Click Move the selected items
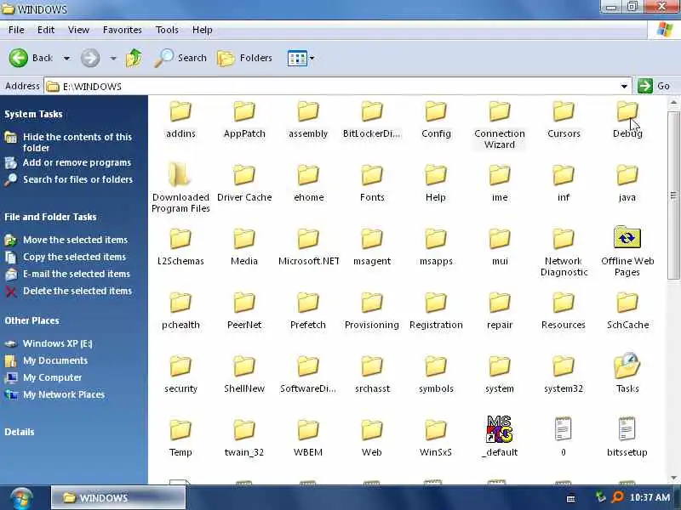The height and width of the screenshot is (510, 681). 75,240
